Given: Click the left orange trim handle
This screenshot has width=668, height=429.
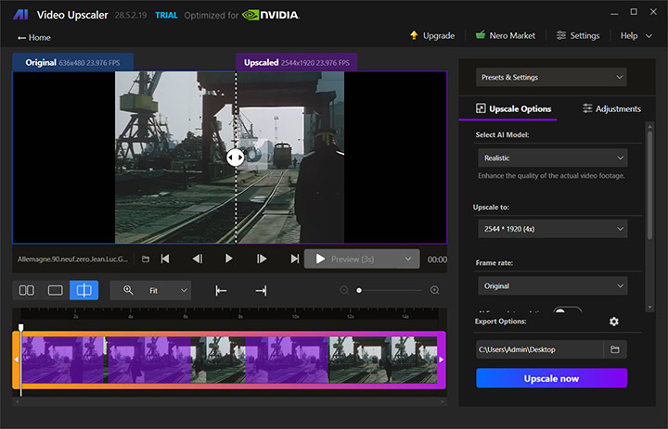Looking at the screenshot, I should [x=16, y=360].
